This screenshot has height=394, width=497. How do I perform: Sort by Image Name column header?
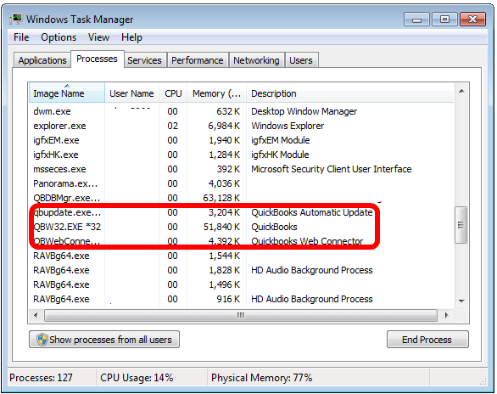67,93
